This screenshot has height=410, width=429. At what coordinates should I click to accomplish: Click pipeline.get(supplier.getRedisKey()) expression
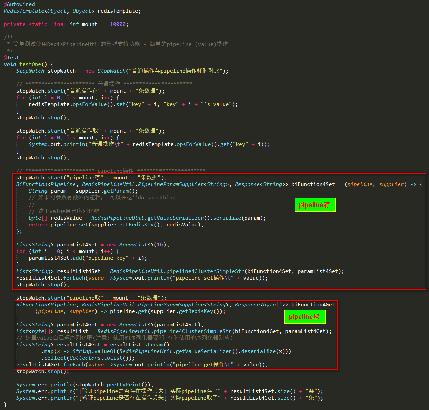click(166, 311)
